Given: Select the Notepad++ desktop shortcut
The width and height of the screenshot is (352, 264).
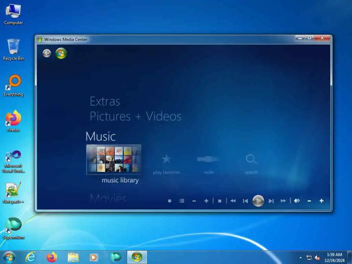Looking at the screenshot, I should tap(13, 192).
